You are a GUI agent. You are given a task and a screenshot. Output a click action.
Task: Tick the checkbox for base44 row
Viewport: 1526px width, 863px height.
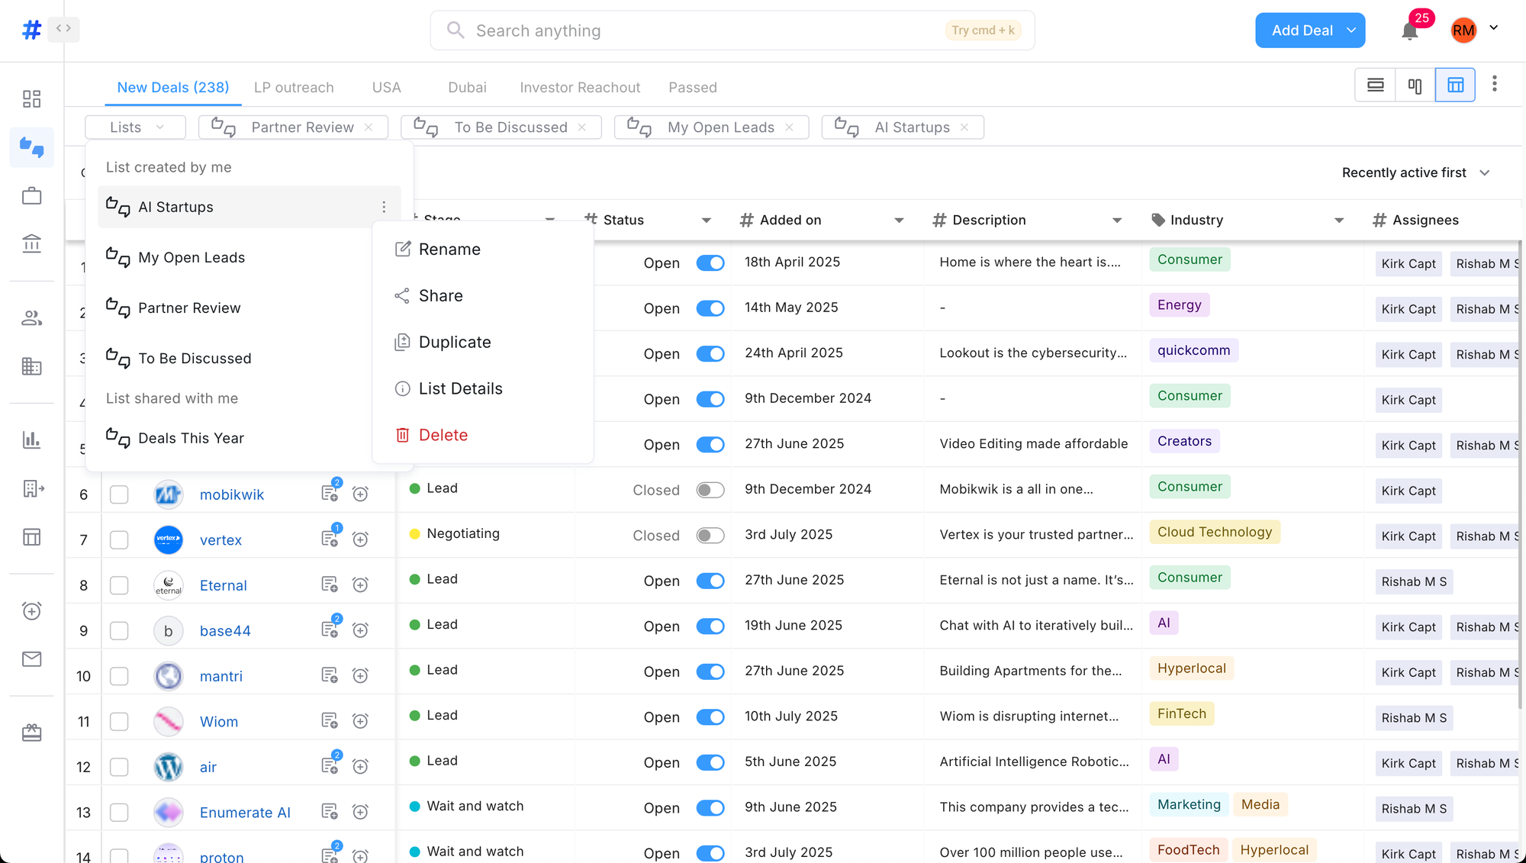119,630
